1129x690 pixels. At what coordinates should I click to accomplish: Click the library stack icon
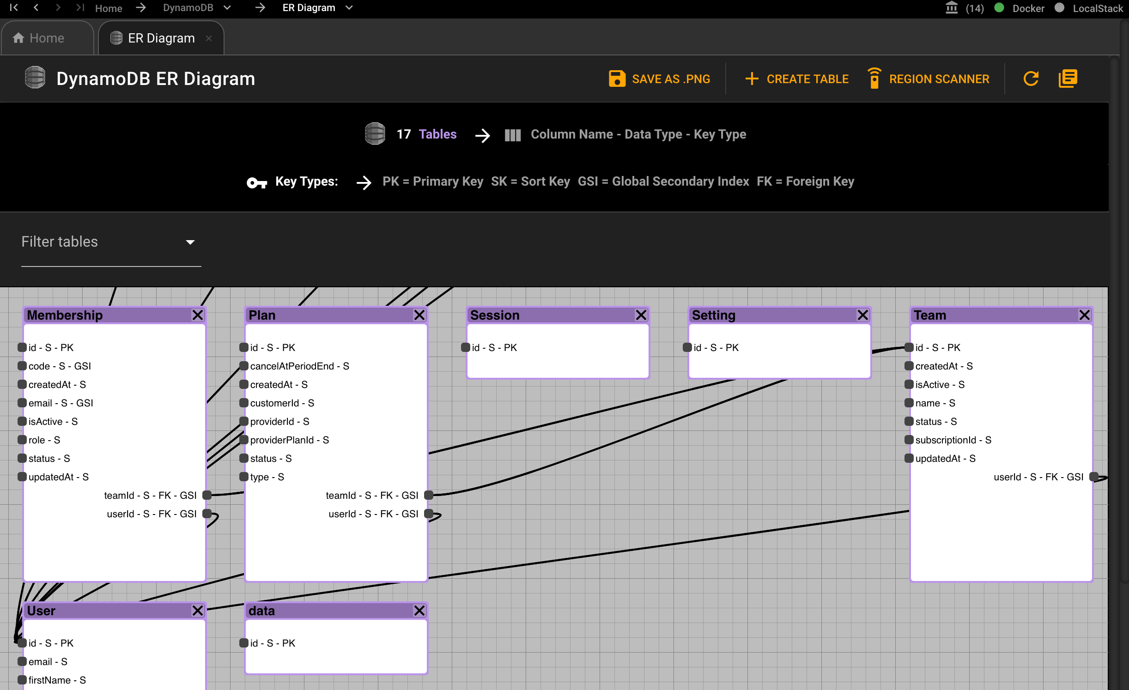click(1068, 79)
